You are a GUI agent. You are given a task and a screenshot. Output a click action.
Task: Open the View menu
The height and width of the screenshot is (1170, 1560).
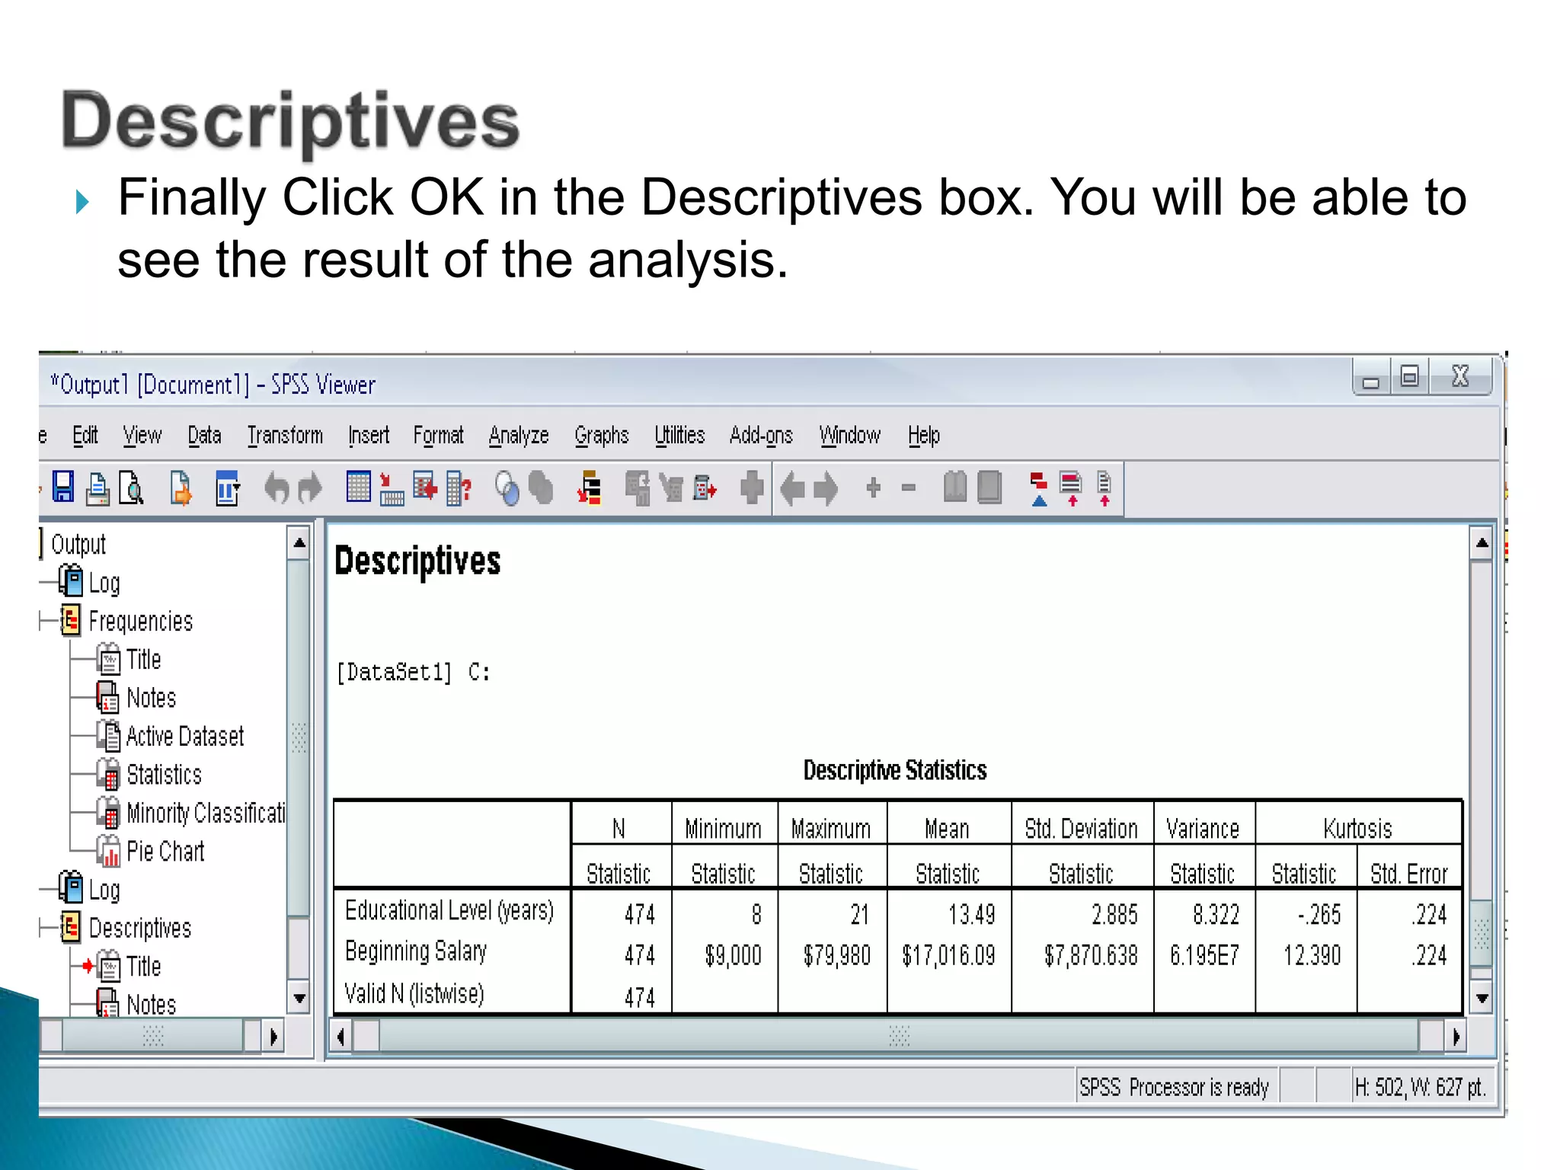click(142, 435)
